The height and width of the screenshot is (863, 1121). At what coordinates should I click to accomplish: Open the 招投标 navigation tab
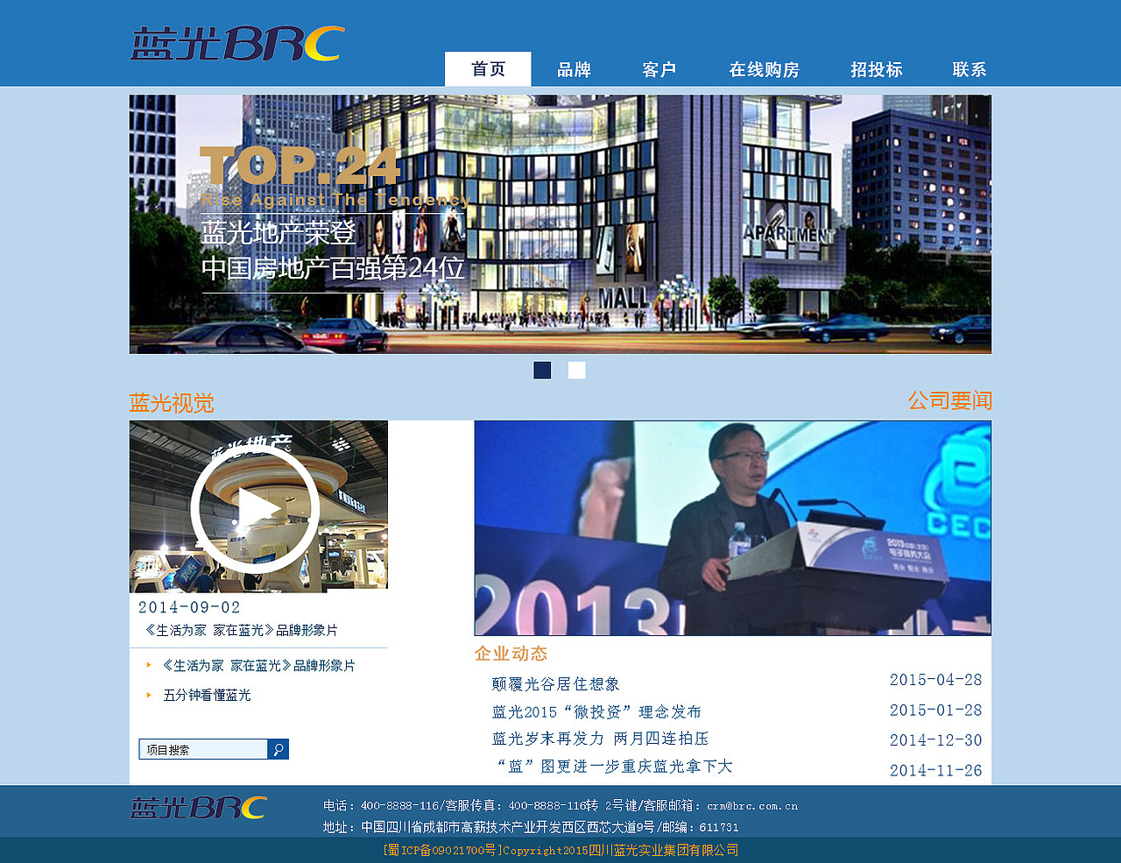pos(876,70)
